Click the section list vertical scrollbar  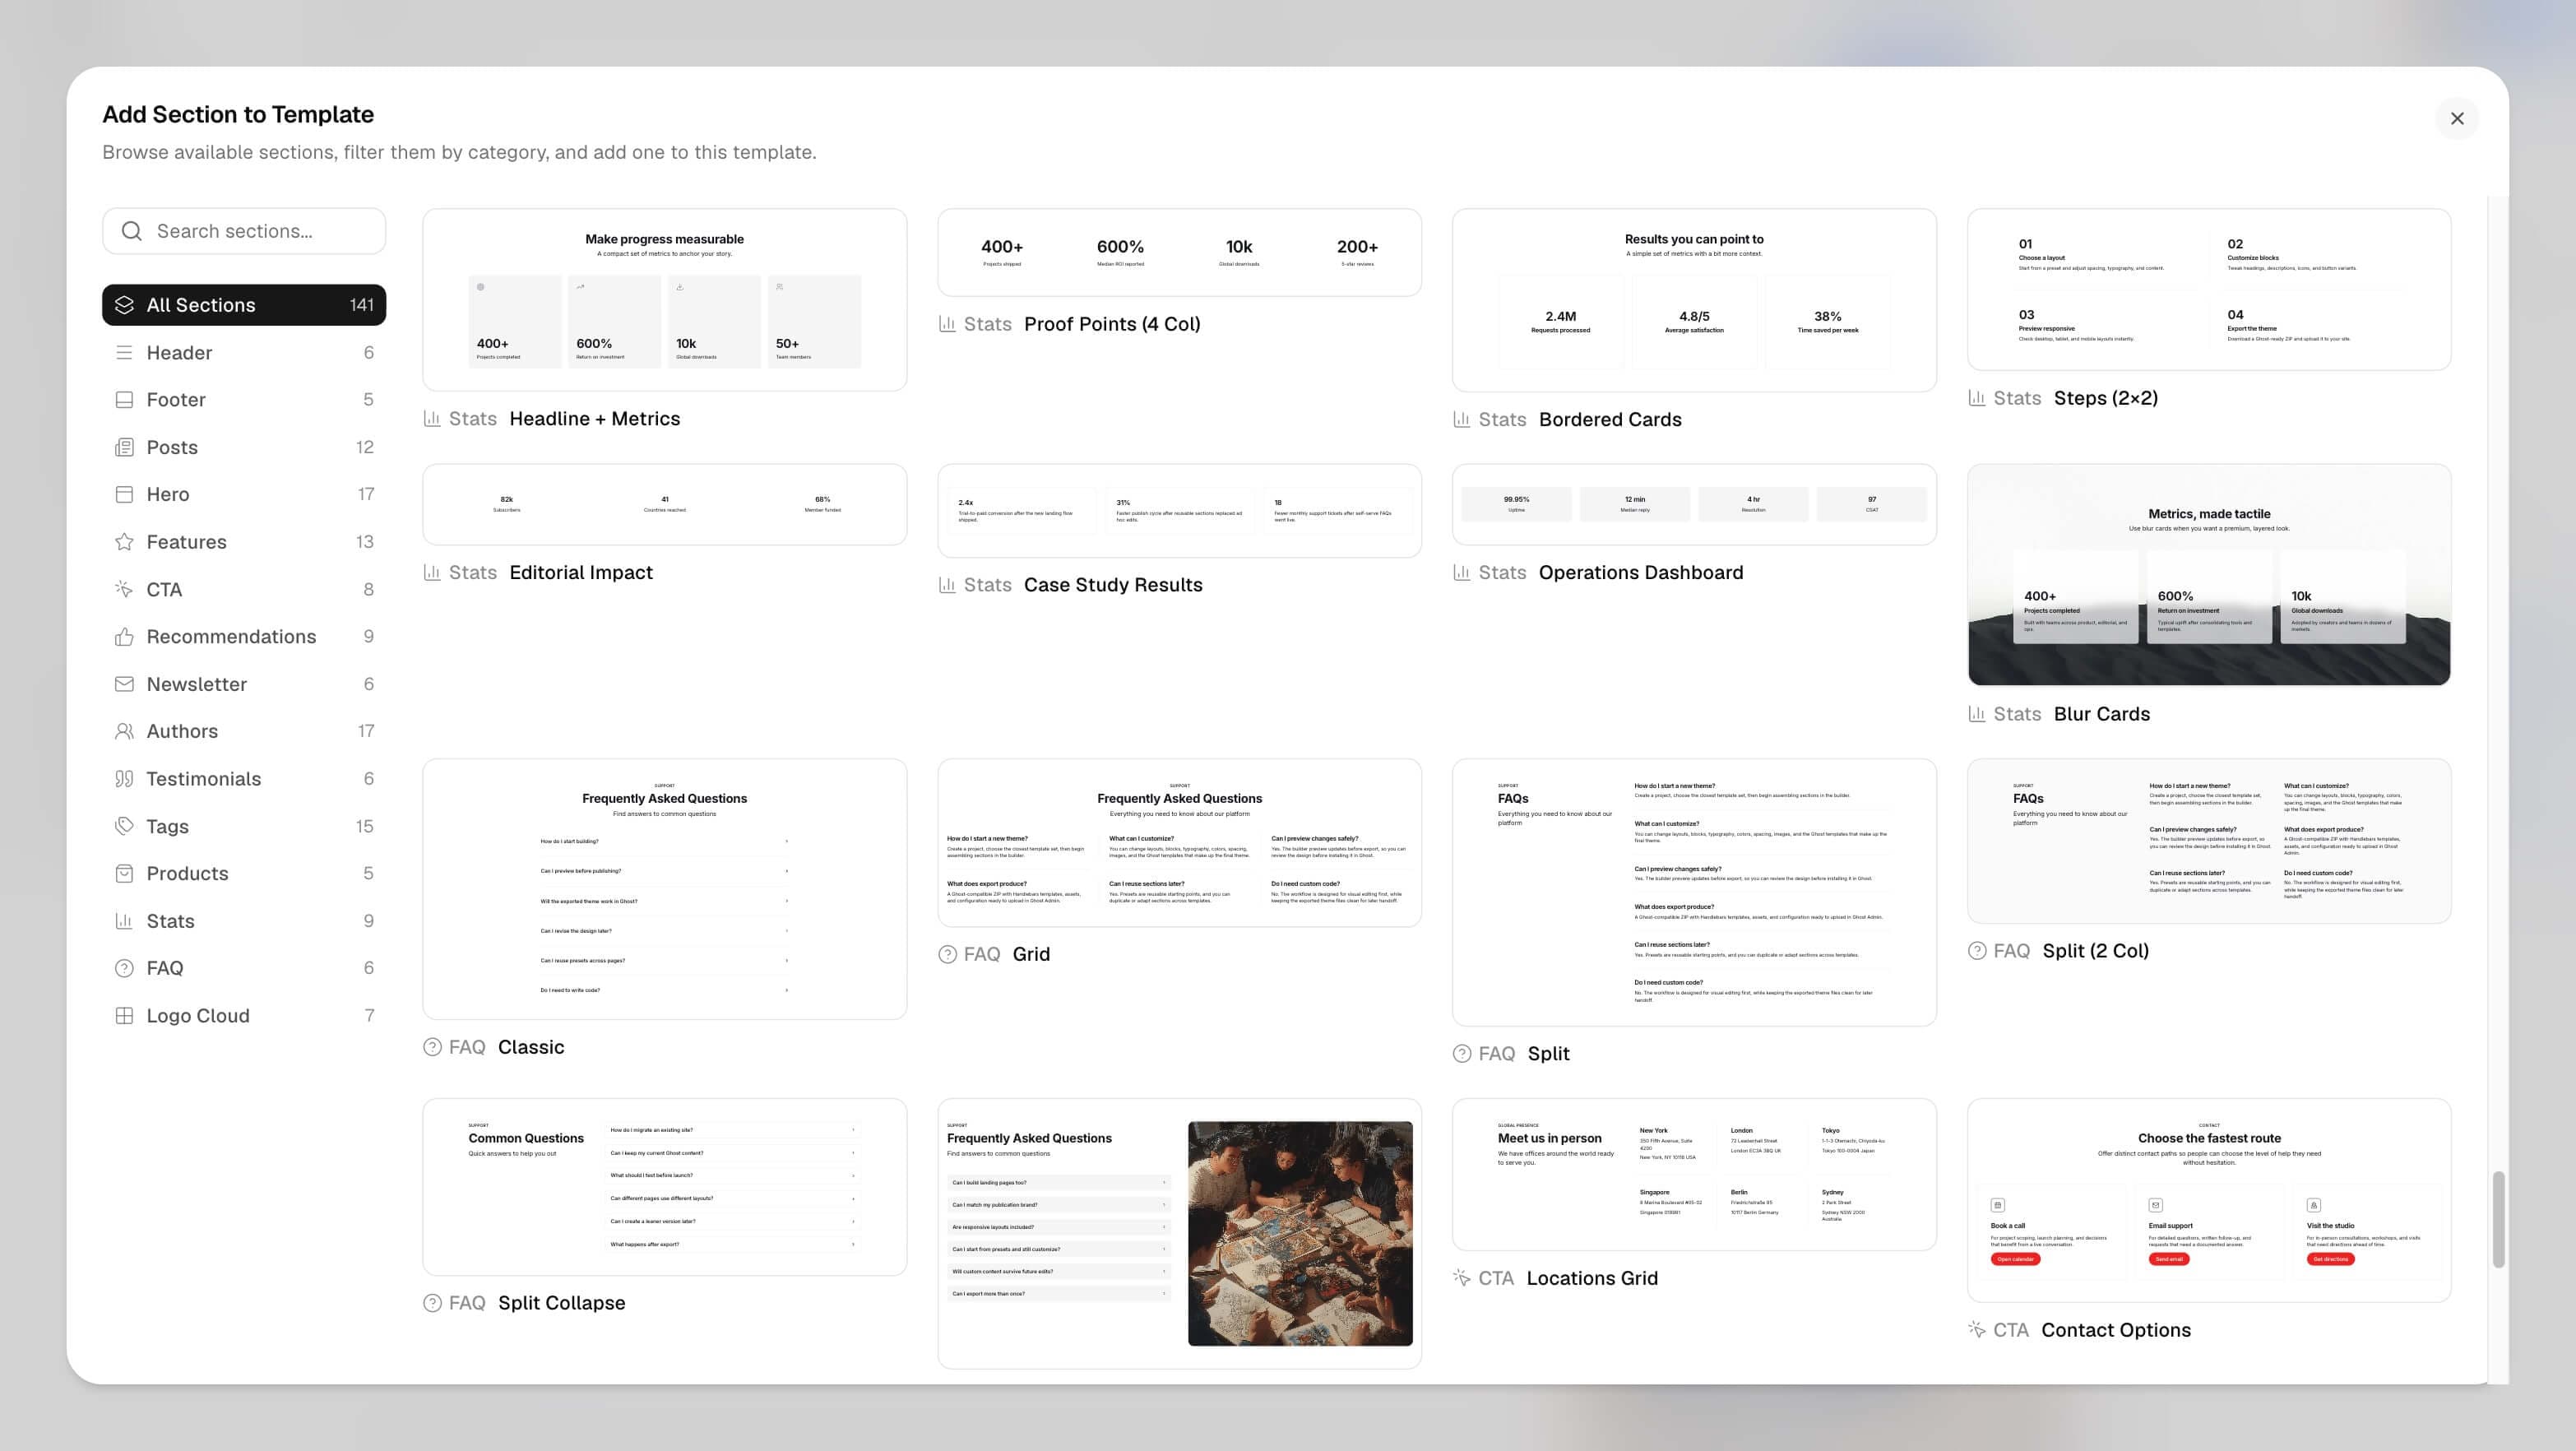click(x=2498, y=1219)
